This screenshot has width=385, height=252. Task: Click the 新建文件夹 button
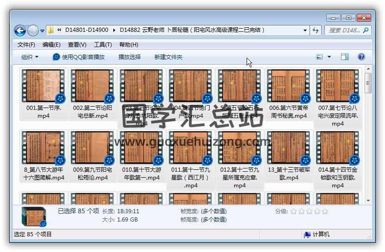click(x=168, y=57)
